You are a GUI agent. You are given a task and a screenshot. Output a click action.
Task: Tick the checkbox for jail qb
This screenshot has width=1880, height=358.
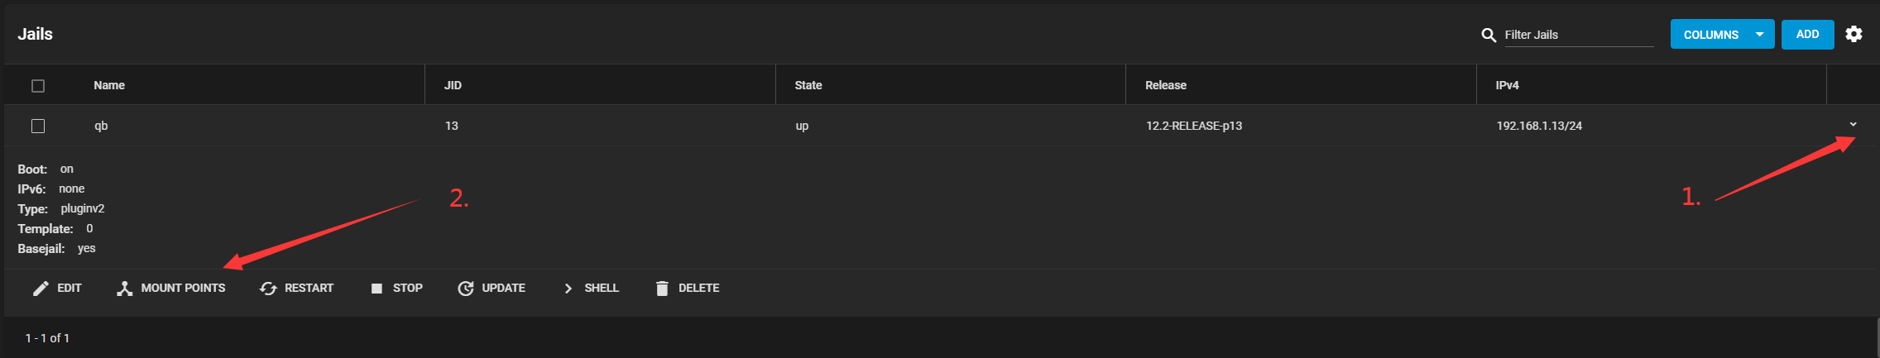pyautogui.click(x=38, y=126)
